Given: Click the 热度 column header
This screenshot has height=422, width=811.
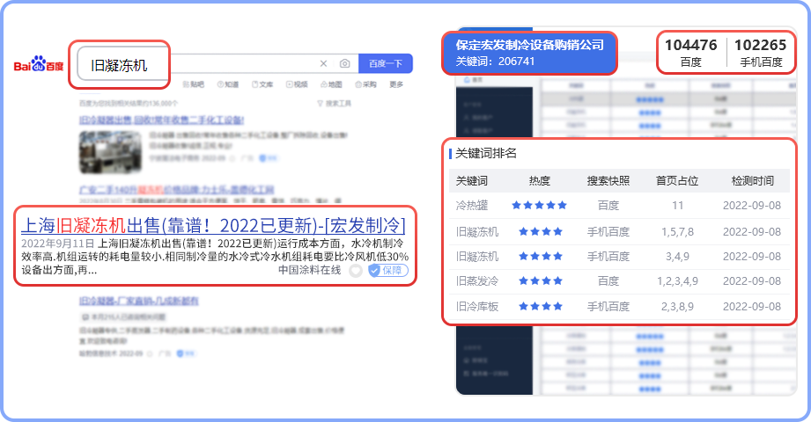Looking at the screenshot, I should pos(540,181).
